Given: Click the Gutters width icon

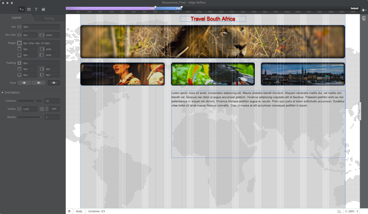Looking at the screenshot, I should [x=19, y=109].
